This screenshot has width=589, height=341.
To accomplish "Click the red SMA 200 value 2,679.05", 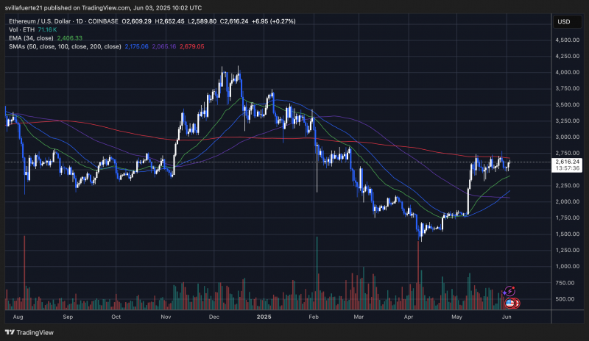I will [191, 46].
